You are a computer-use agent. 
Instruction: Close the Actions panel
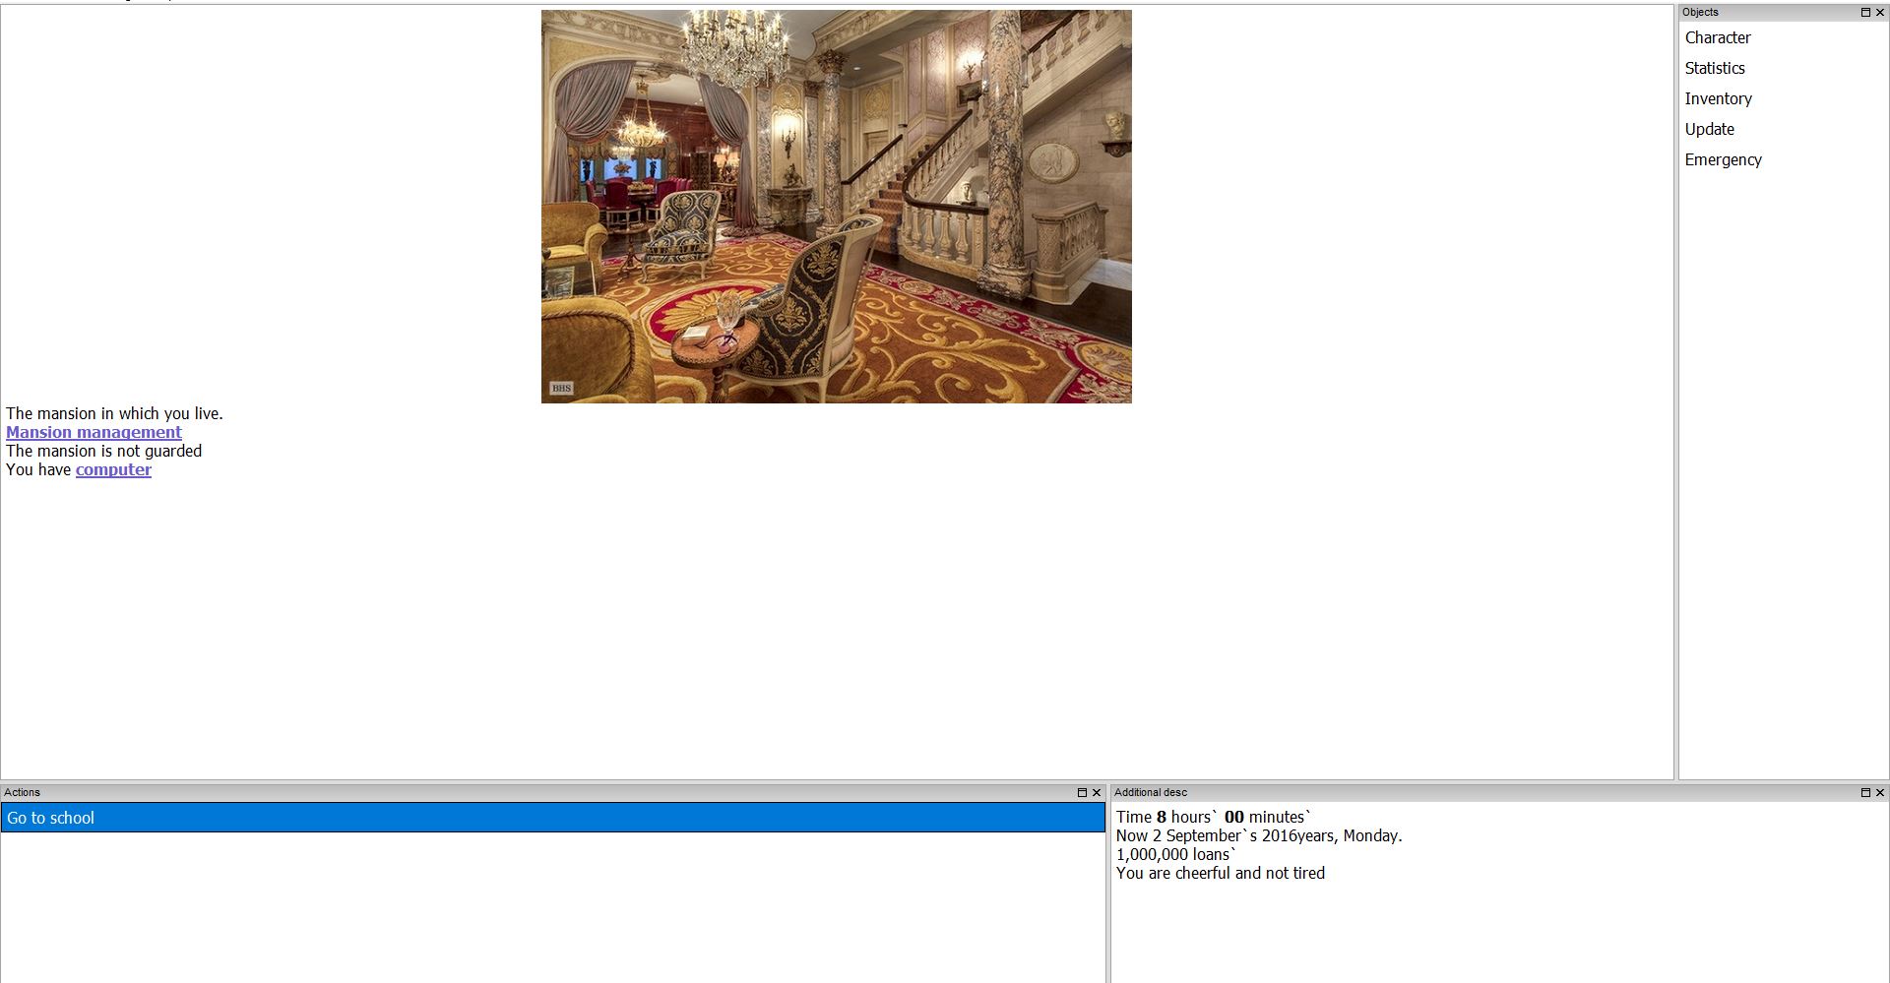click(x=1097, y=792)
